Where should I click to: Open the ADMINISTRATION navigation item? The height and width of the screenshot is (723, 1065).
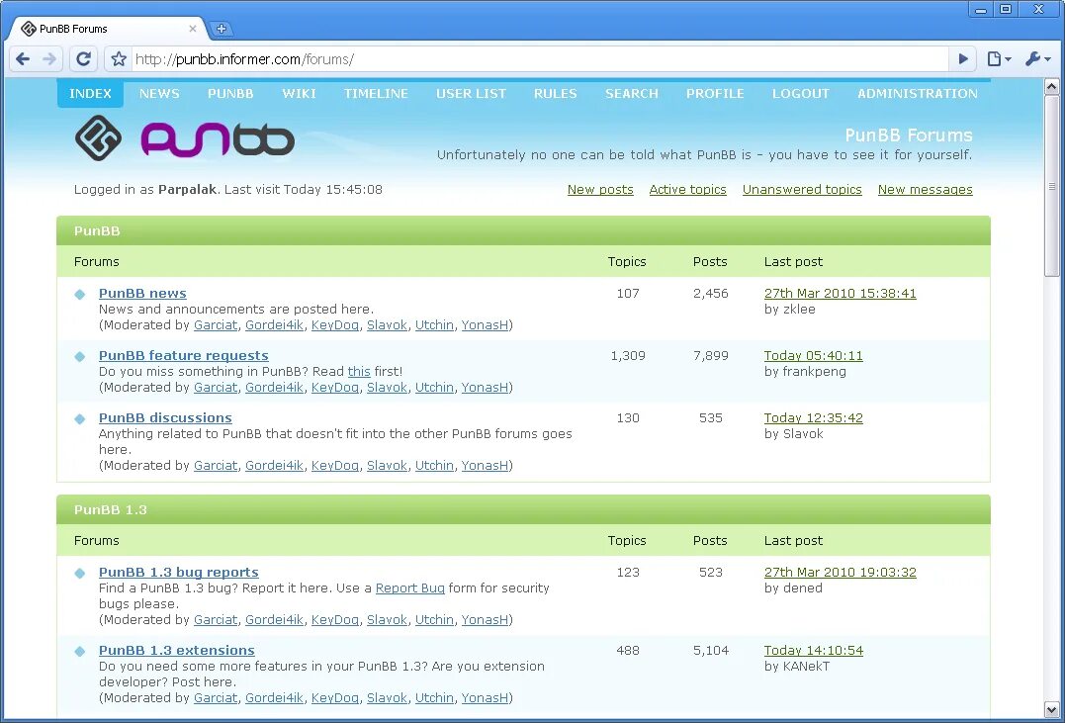pyautogui.click(x=918, y=94)
